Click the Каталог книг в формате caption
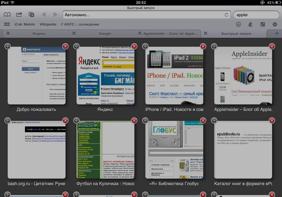The height and width of the screenshot is (197, 282). (243, 184)
